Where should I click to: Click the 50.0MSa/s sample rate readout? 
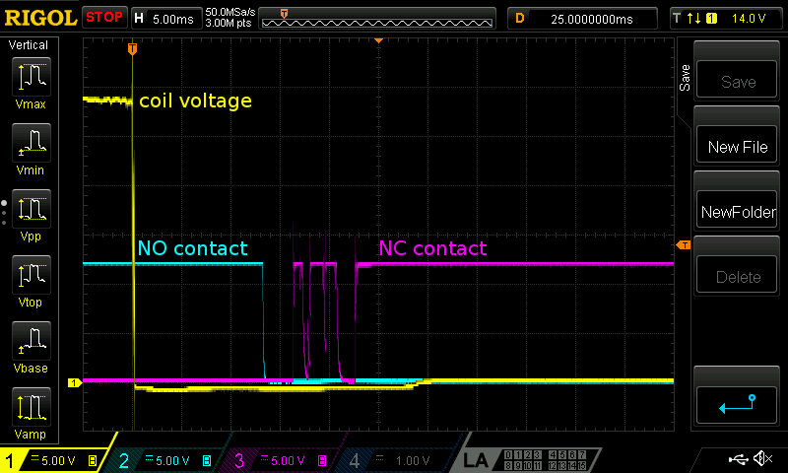coord(230,12)
